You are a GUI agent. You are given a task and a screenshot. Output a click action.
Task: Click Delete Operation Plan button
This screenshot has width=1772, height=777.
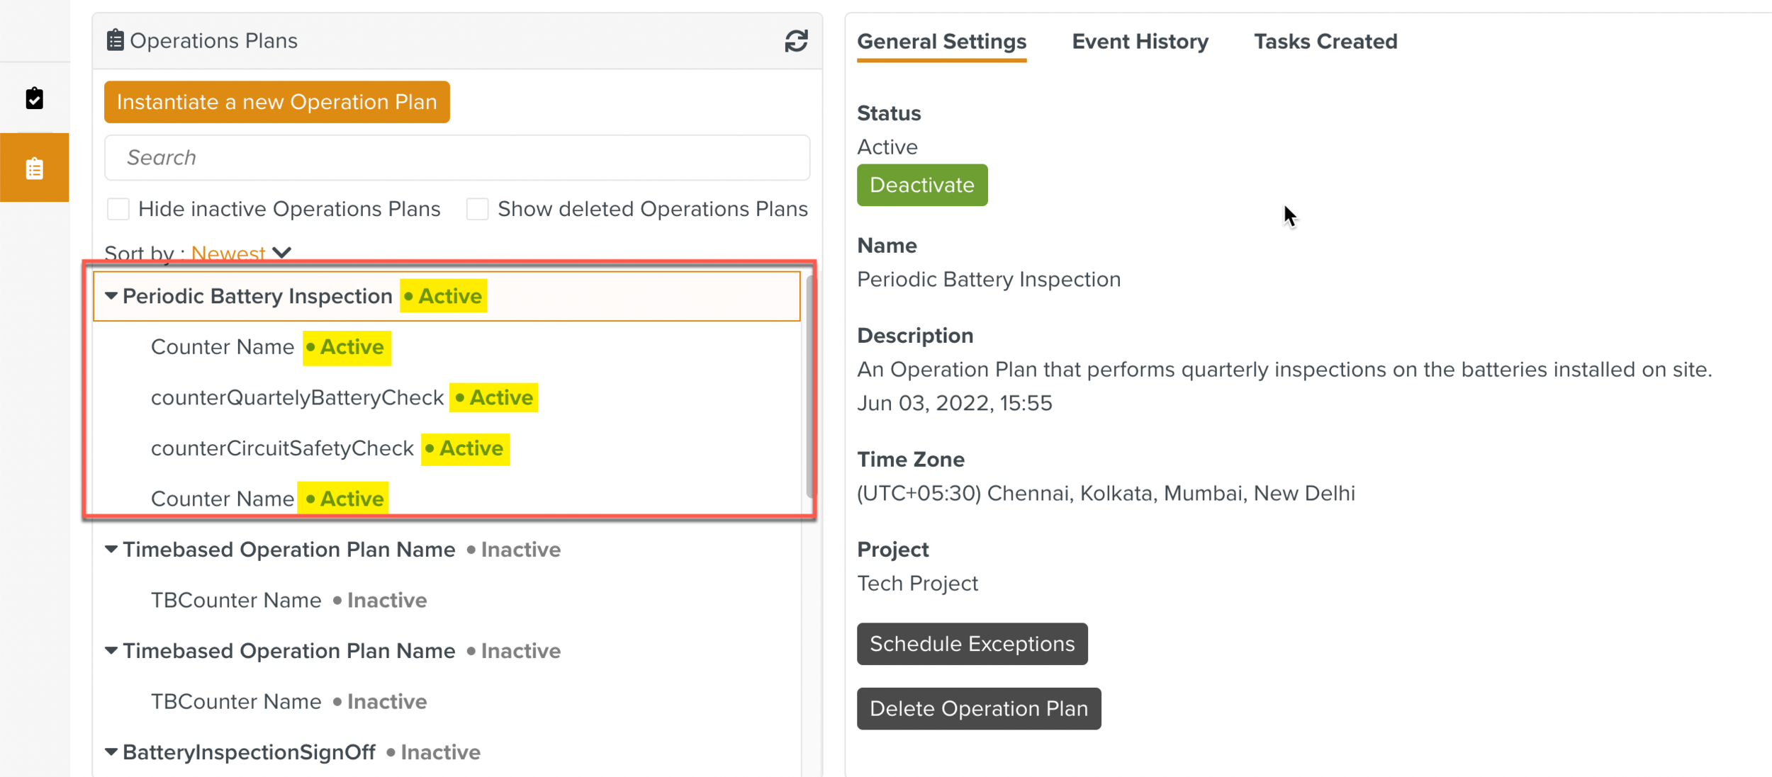point(978,708)
